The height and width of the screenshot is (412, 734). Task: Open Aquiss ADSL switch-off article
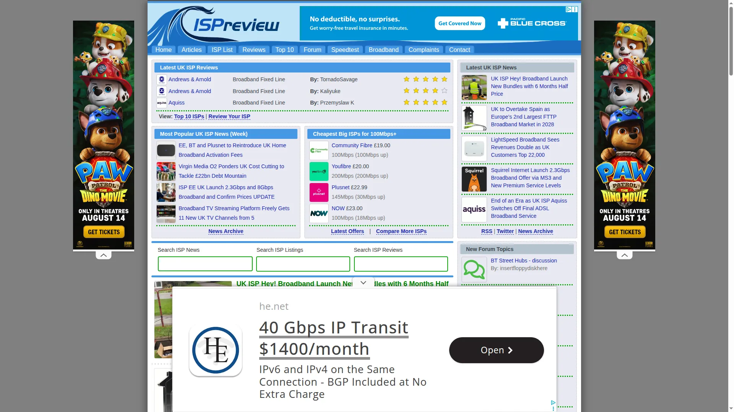(529, 208)
